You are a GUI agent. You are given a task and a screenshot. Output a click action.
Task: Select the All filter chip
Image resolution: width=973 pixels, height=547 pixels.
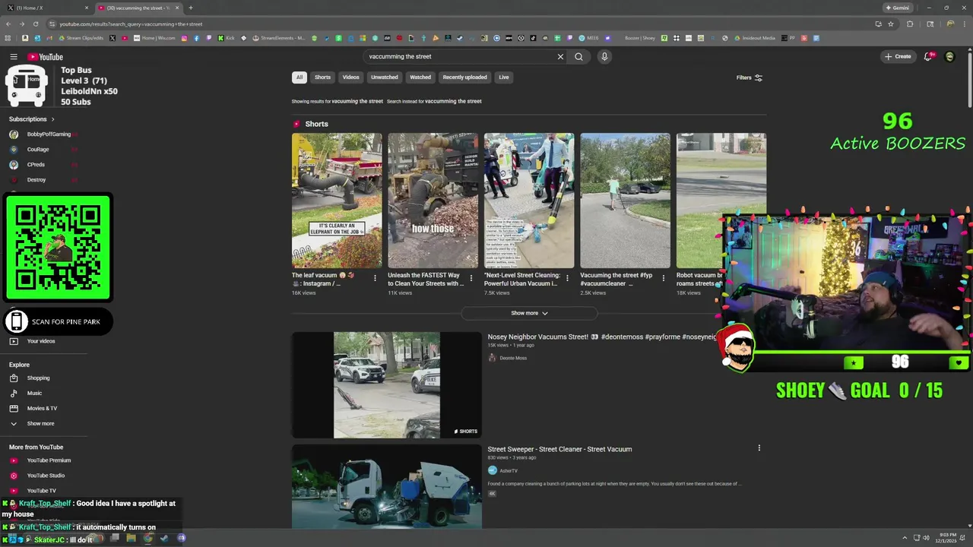(300, 77)
